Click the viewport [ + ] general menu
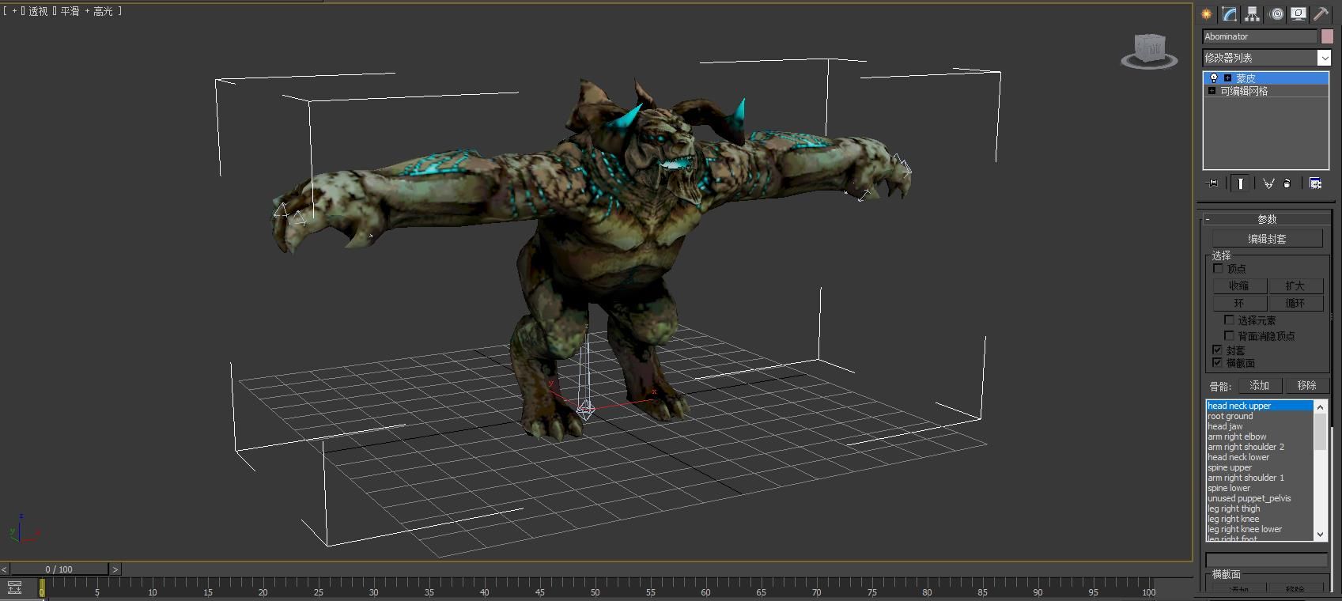This screenshot has height=601, width=1342. [14, 12]
